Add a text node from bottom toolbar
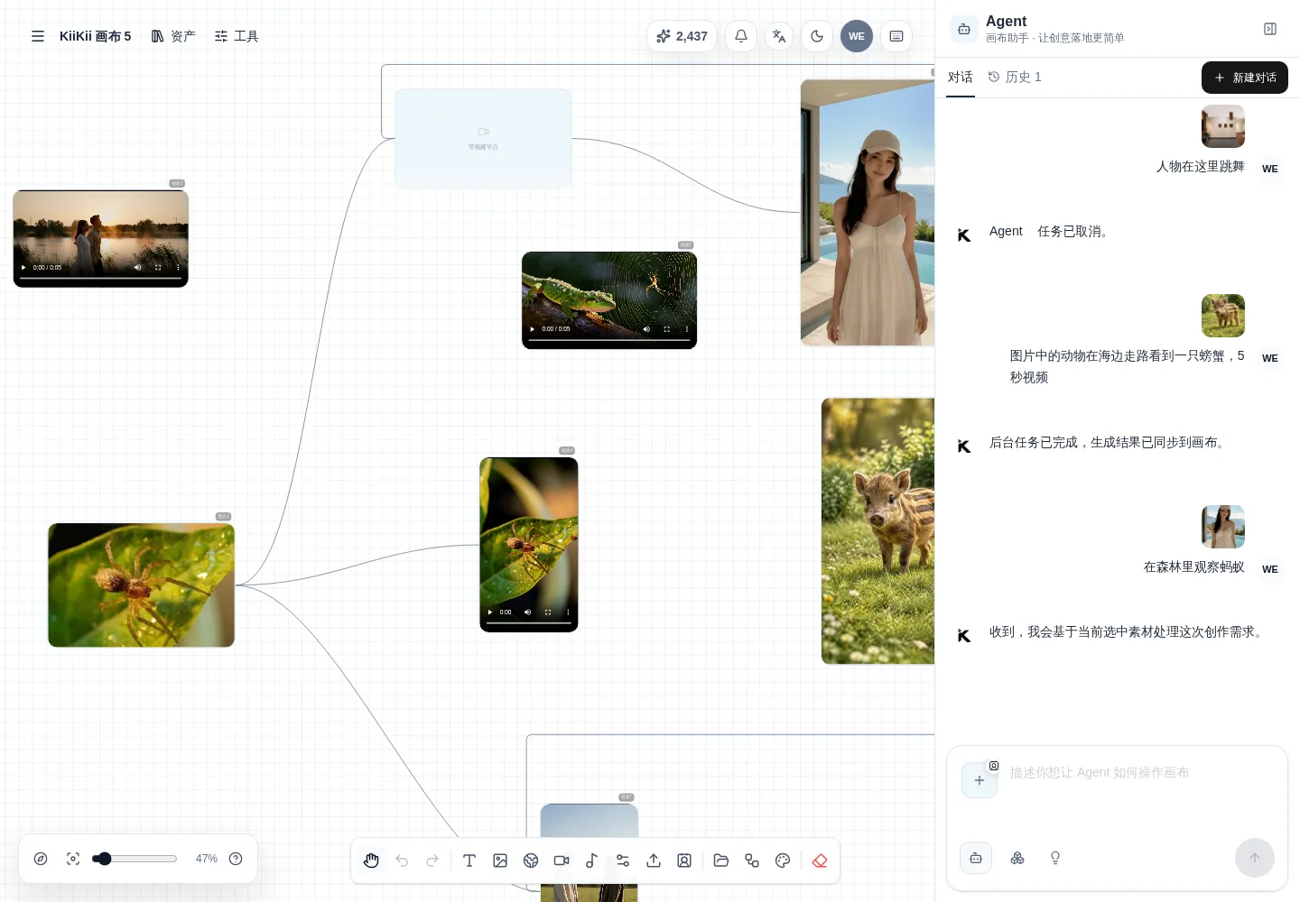1300x902 pixels. (469, 861)
